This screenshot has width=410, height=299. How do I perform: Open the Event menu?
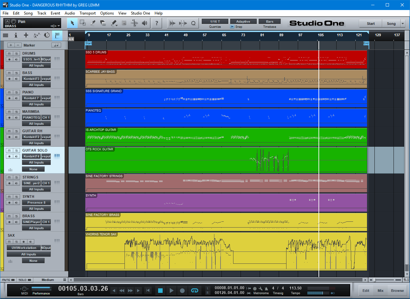pos(55,13)
